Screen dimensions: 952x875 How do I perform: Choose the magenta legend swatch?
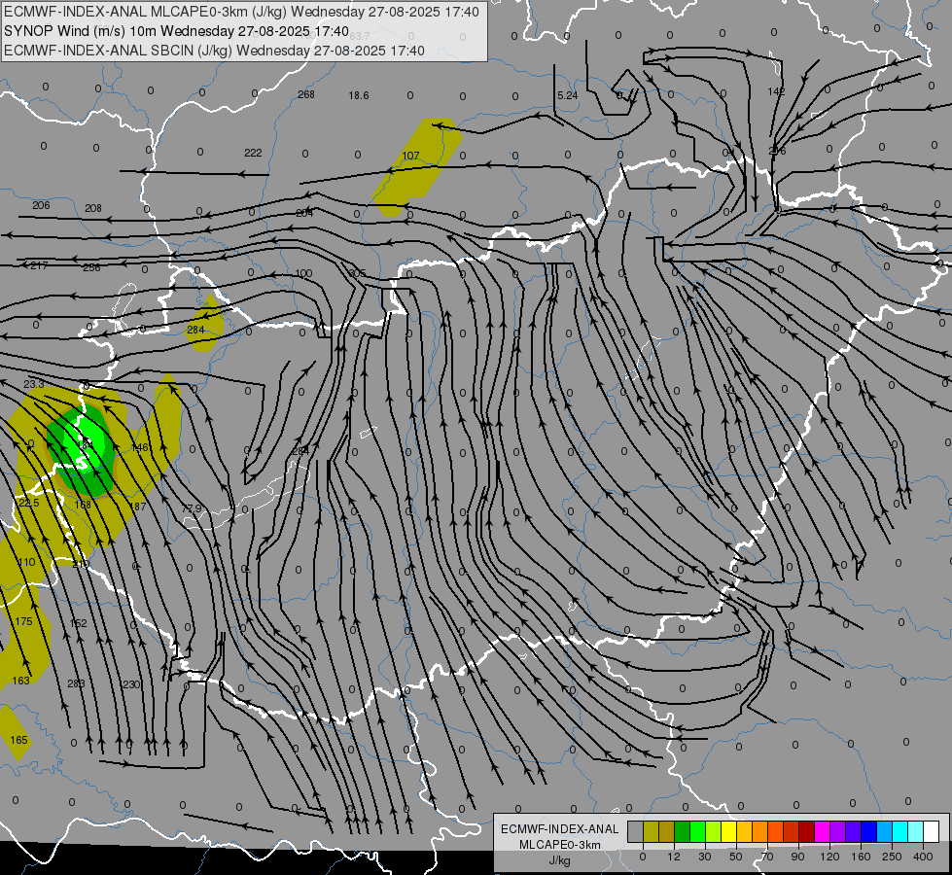tap(822, 831)
